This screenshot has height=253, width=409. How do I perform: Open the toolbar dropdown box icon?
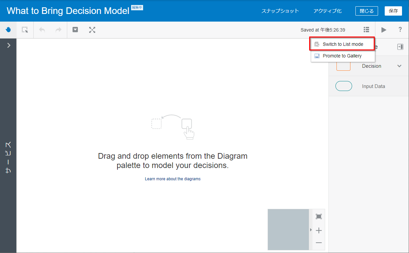click(x=76, y=30)
